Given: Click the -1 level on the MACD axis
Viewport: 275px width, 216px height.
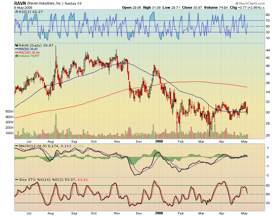Looking at the screenshot, I should tap(268, 166).
